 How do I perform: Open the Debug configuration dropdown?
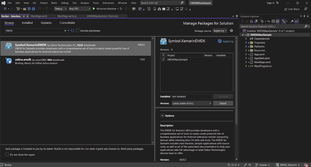(60, 9)
